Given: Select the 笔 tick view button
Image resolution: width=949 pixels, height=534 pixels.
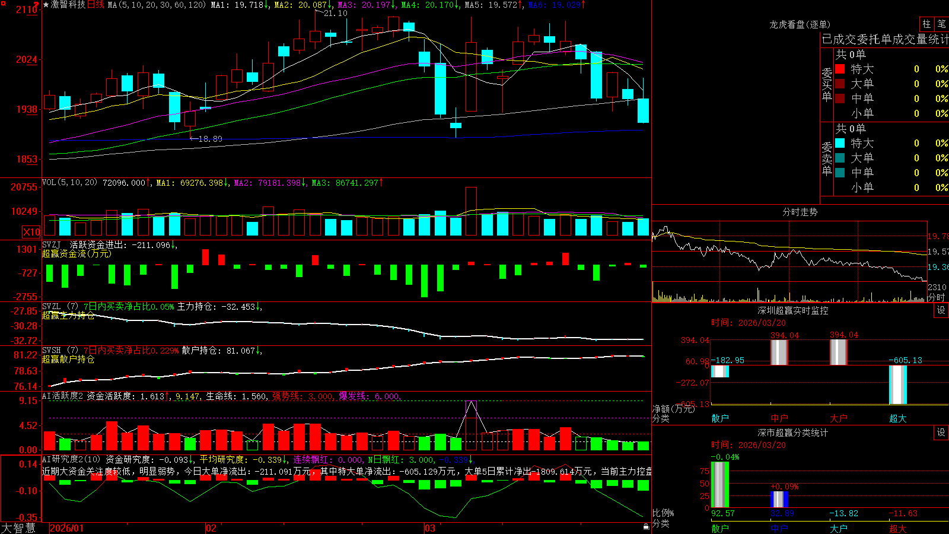Looking at the screenshot, I should [x=942, y=24].
